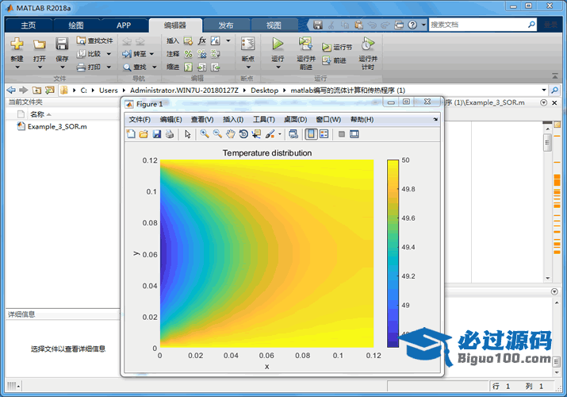Click the 比较 (Compare) button

(89, 54)
